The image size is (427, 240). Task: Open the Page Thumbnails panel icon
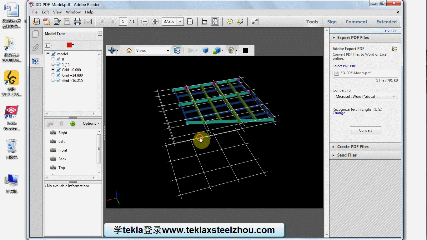coord(35,34)
